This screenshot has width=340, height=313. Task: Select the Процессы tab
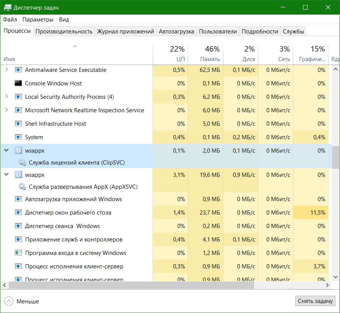(17, 31)
